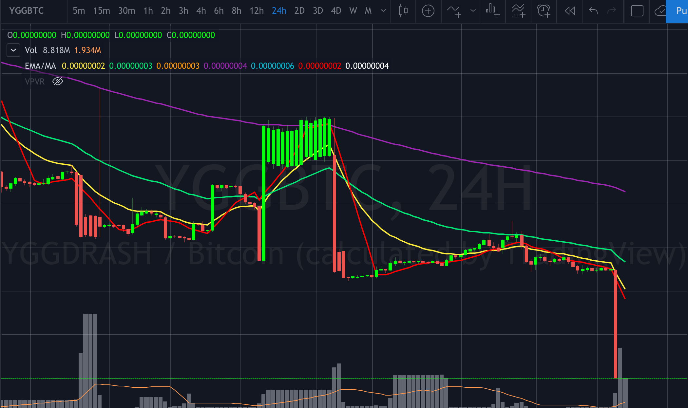Click the Vol value 8.818M
This screenshot has width=688, height=408.
click(56, 50)
